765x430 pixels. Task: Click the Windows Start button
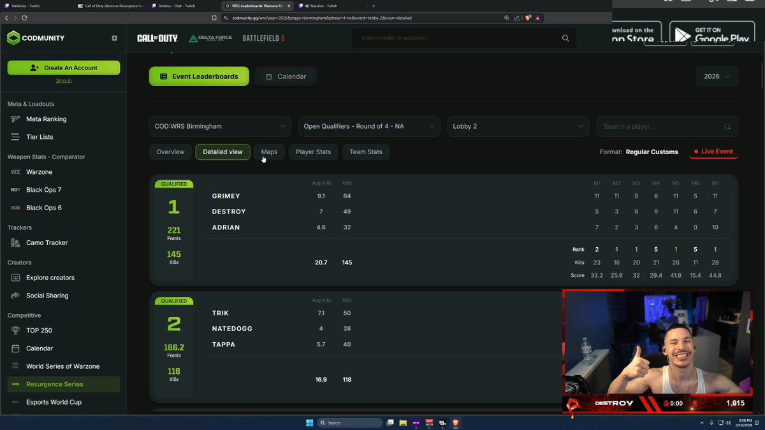tap(309, 422)
